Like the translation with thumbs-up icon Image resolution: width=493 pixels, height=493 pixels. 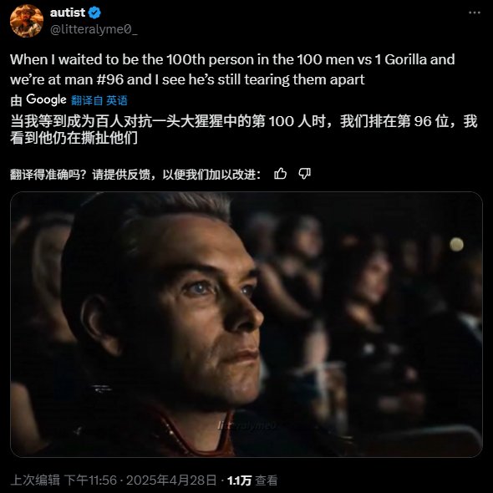coord(280,174)
